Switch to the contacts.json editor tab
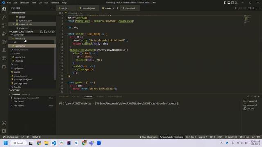Image resolution: width=262 pixels, height=147 pixels. [88, 8]
